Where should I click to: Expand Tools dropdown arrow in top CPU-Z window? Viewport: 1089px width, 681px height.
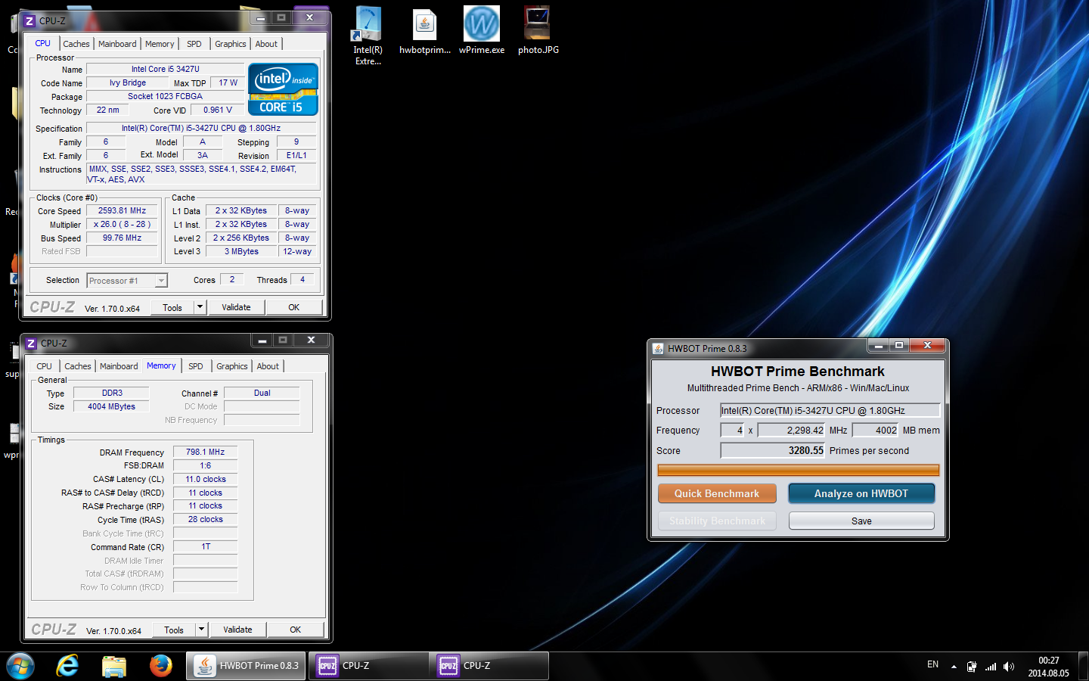tap(200, 307)
